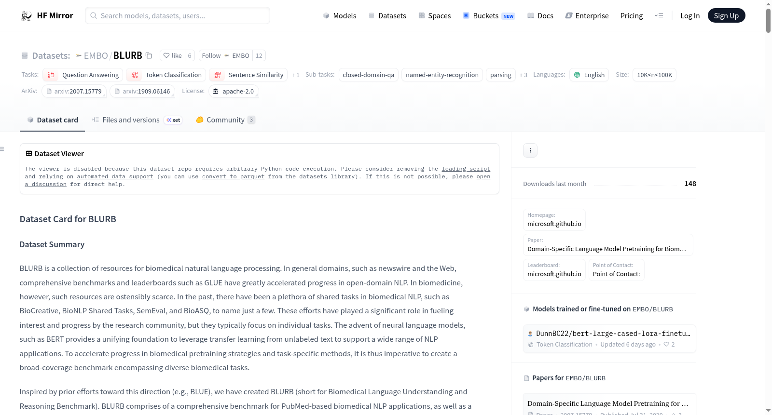772x415 pixels.
Task: Select the closed-domain-qa sub-task tag
Action: tap(369, 75)
